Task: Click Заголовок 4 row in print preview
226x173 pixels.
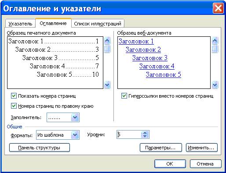Action: (64, 66)
